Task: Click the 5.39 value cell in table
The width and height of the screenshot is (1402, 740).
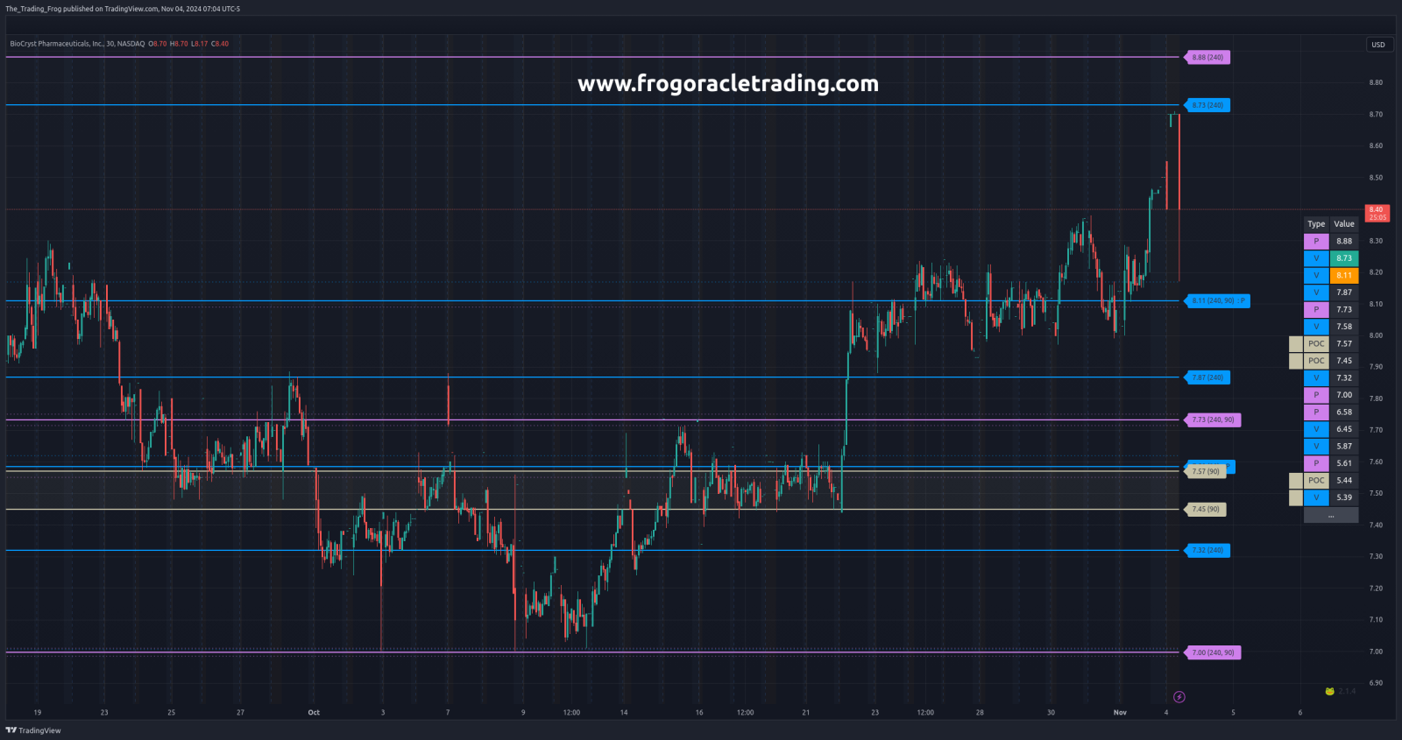Action: 1344,497
